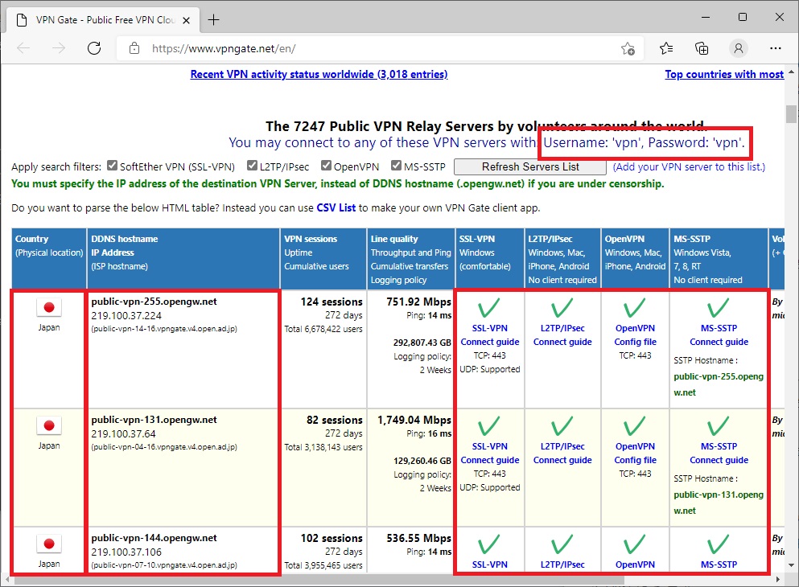799x587 pixels.
Task: Click the scroll-right arrow on horizontal scrollbar
Action: click(778, 580)
